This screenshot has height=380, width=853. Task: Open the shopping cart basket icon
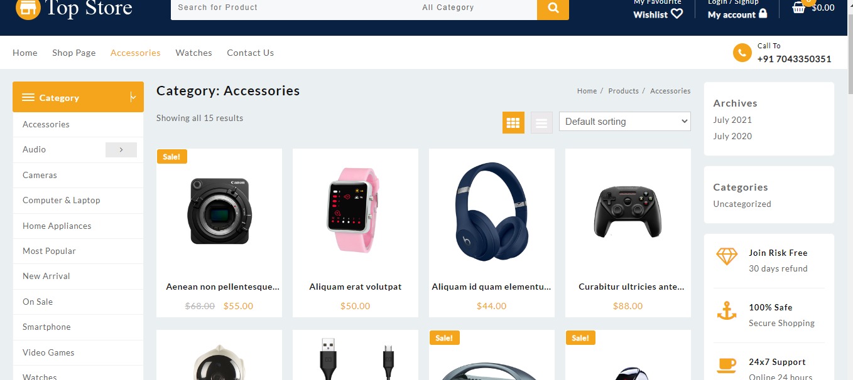click(x=798, y=8)
